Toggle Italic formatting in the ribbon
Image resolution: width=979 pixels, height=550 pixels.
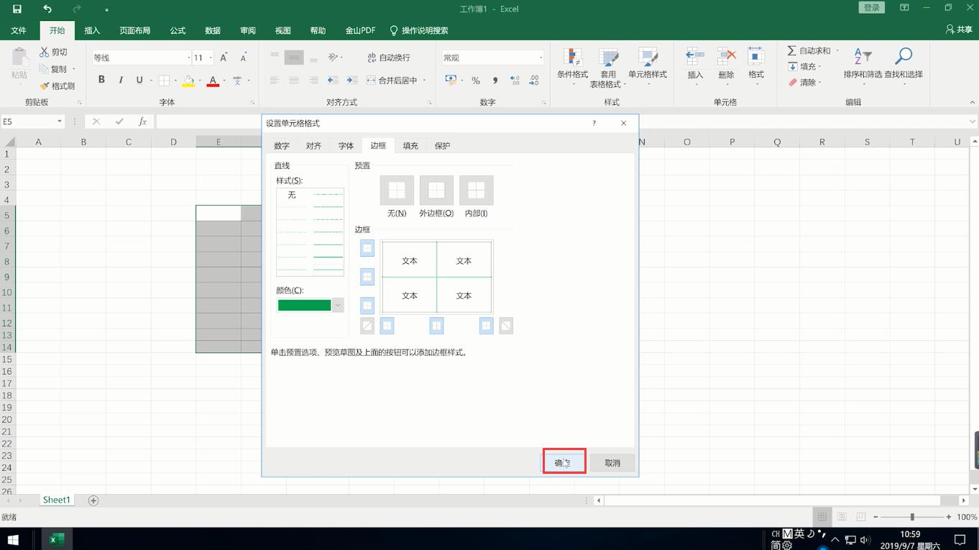coord(121,80)
